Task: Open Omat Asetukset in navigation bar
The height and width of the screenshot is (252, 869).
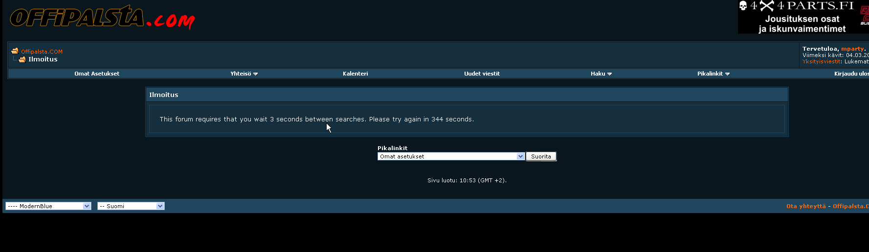Action: click(x=97, y=74)
